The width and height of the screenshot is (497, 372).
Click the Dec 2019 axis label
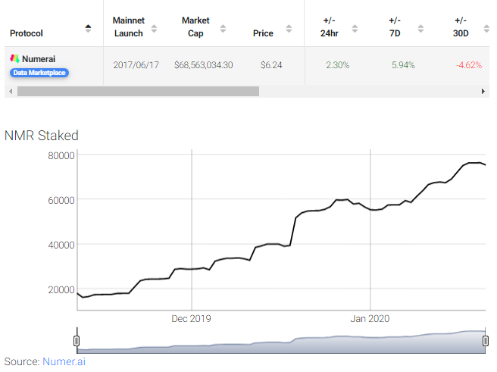pos(191,318)
